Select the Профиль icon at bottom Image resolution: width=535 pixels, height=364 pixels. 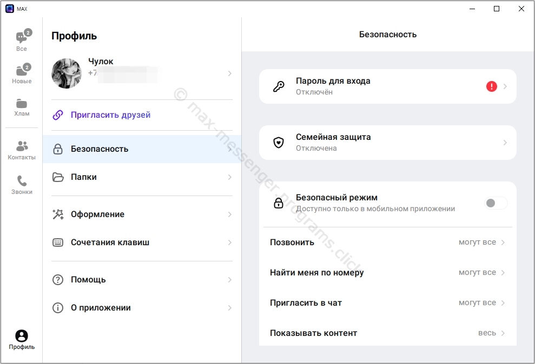click(21, 336)
